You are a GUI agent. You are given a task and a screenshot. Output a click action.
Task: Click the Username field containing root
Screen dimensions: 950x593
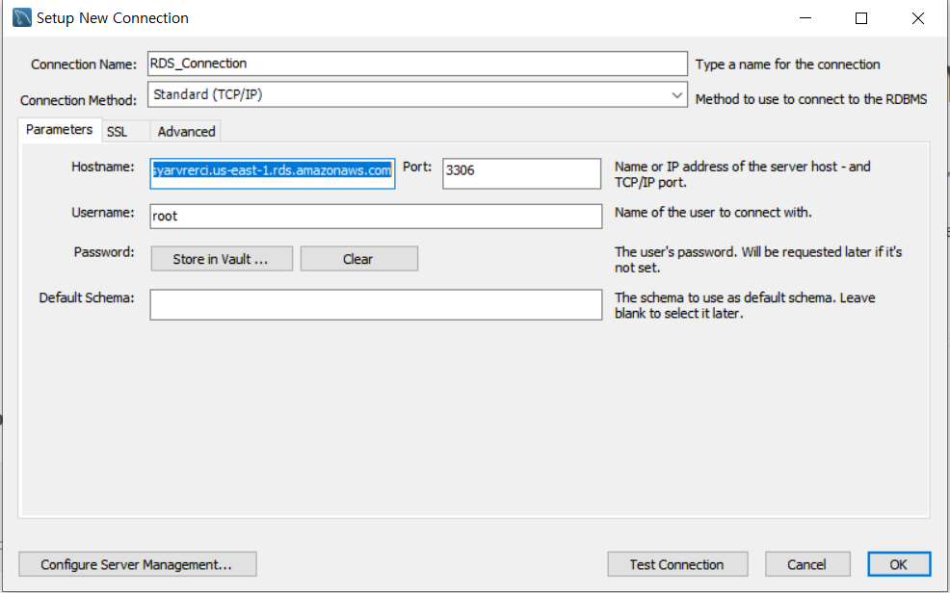click(377, 216)
